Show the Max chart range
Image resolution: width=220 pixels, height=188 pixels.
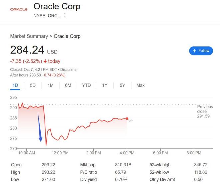140,85
